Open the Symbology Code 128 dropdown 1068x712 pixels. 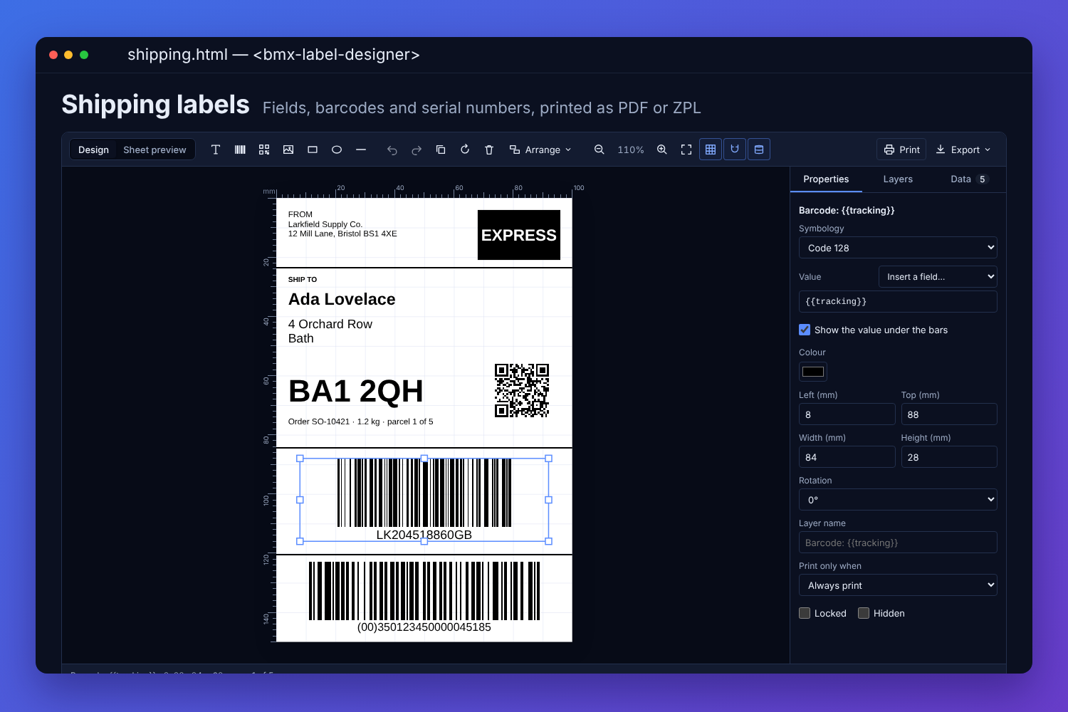click(898, 248)
